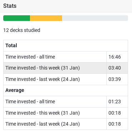
Task: Click the grey unfilled progress bar portion
Action: click(95, 18)
